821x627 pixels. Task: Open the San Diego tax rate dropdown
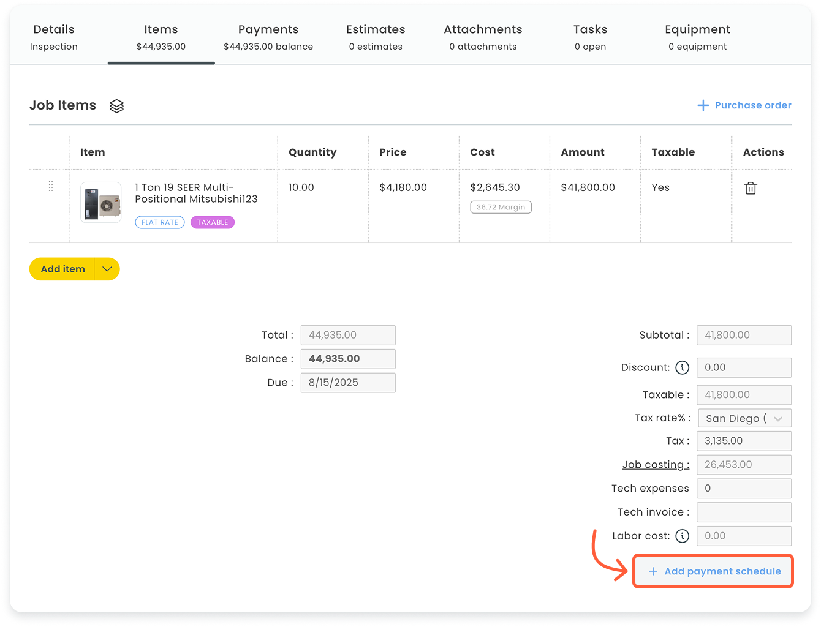(x=744, y=418)
